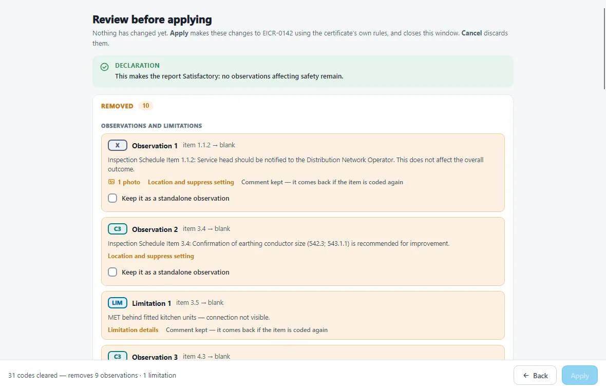Click 'item 3.4 → blank' text
The height and width of the screenshot is (390, 606).
tap(206, 228)
